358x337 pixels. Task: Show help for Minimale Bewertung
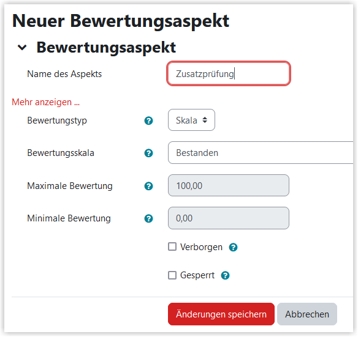click(148, 218)
